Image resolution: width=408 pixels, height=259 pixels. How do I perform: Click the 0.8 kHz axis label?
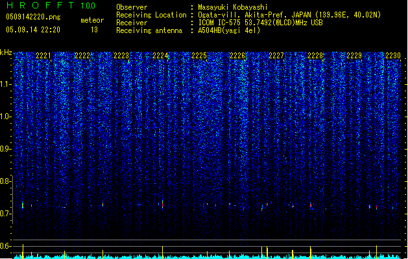click(6, 181)
